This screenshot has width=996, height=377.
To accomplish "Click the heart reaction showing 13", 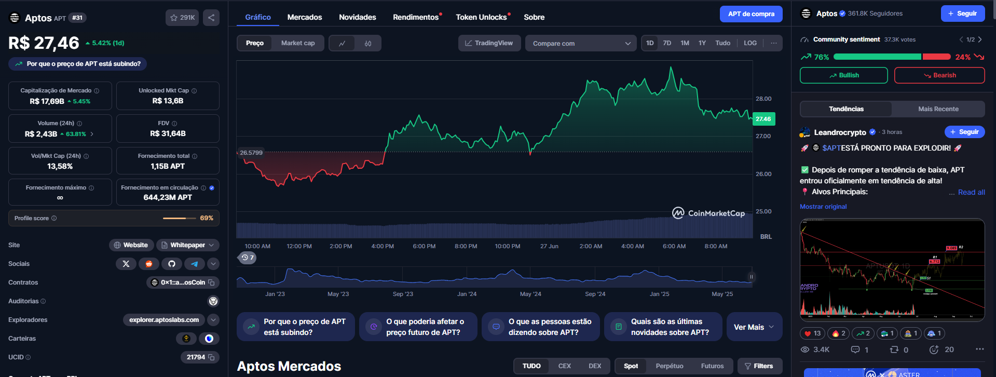I will point(812,333).
